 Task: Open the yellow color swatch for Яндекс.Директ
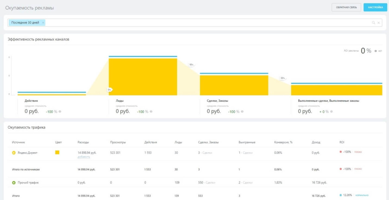[57, 152]
